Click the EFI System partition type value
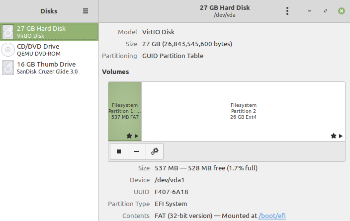 (171, 204)
